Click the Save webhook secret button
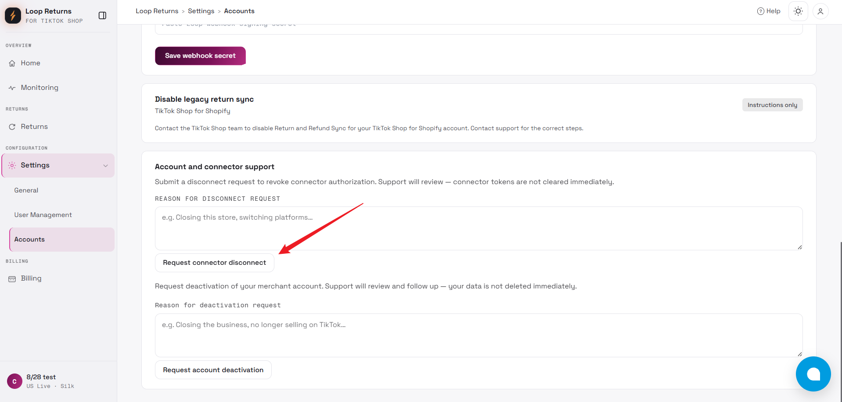Image resolution: width=842 pixels, height=402 pixels. tap(200, 56)
